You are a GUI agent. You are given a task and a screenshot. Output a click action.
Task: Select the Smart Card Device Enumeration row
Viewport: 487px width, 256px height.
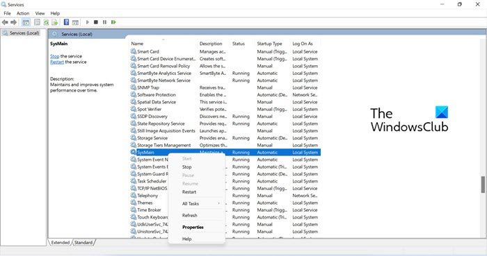coord(225,59)
